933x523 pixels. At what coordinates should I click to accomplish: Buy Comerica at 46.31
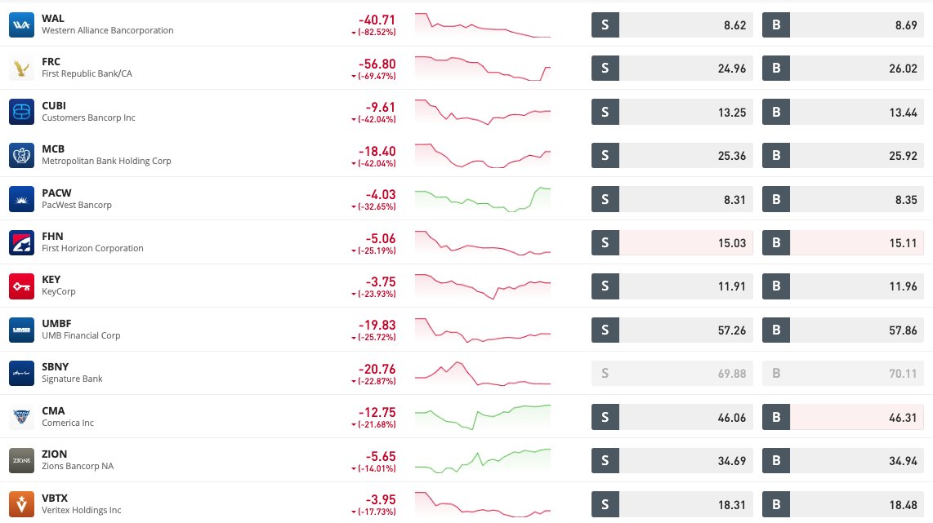click(x=843, y=417)
